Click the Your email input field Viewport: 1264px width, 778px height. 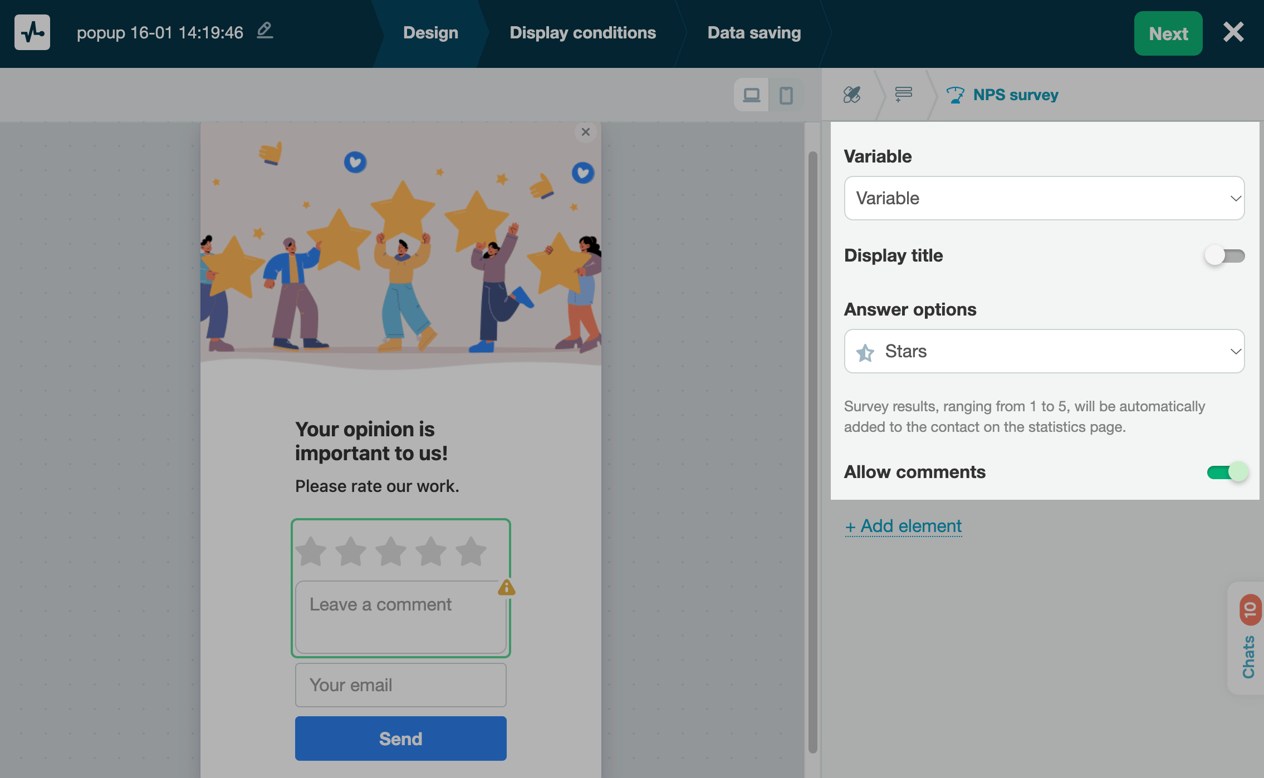pyautogui.click(x=400, y=685)
